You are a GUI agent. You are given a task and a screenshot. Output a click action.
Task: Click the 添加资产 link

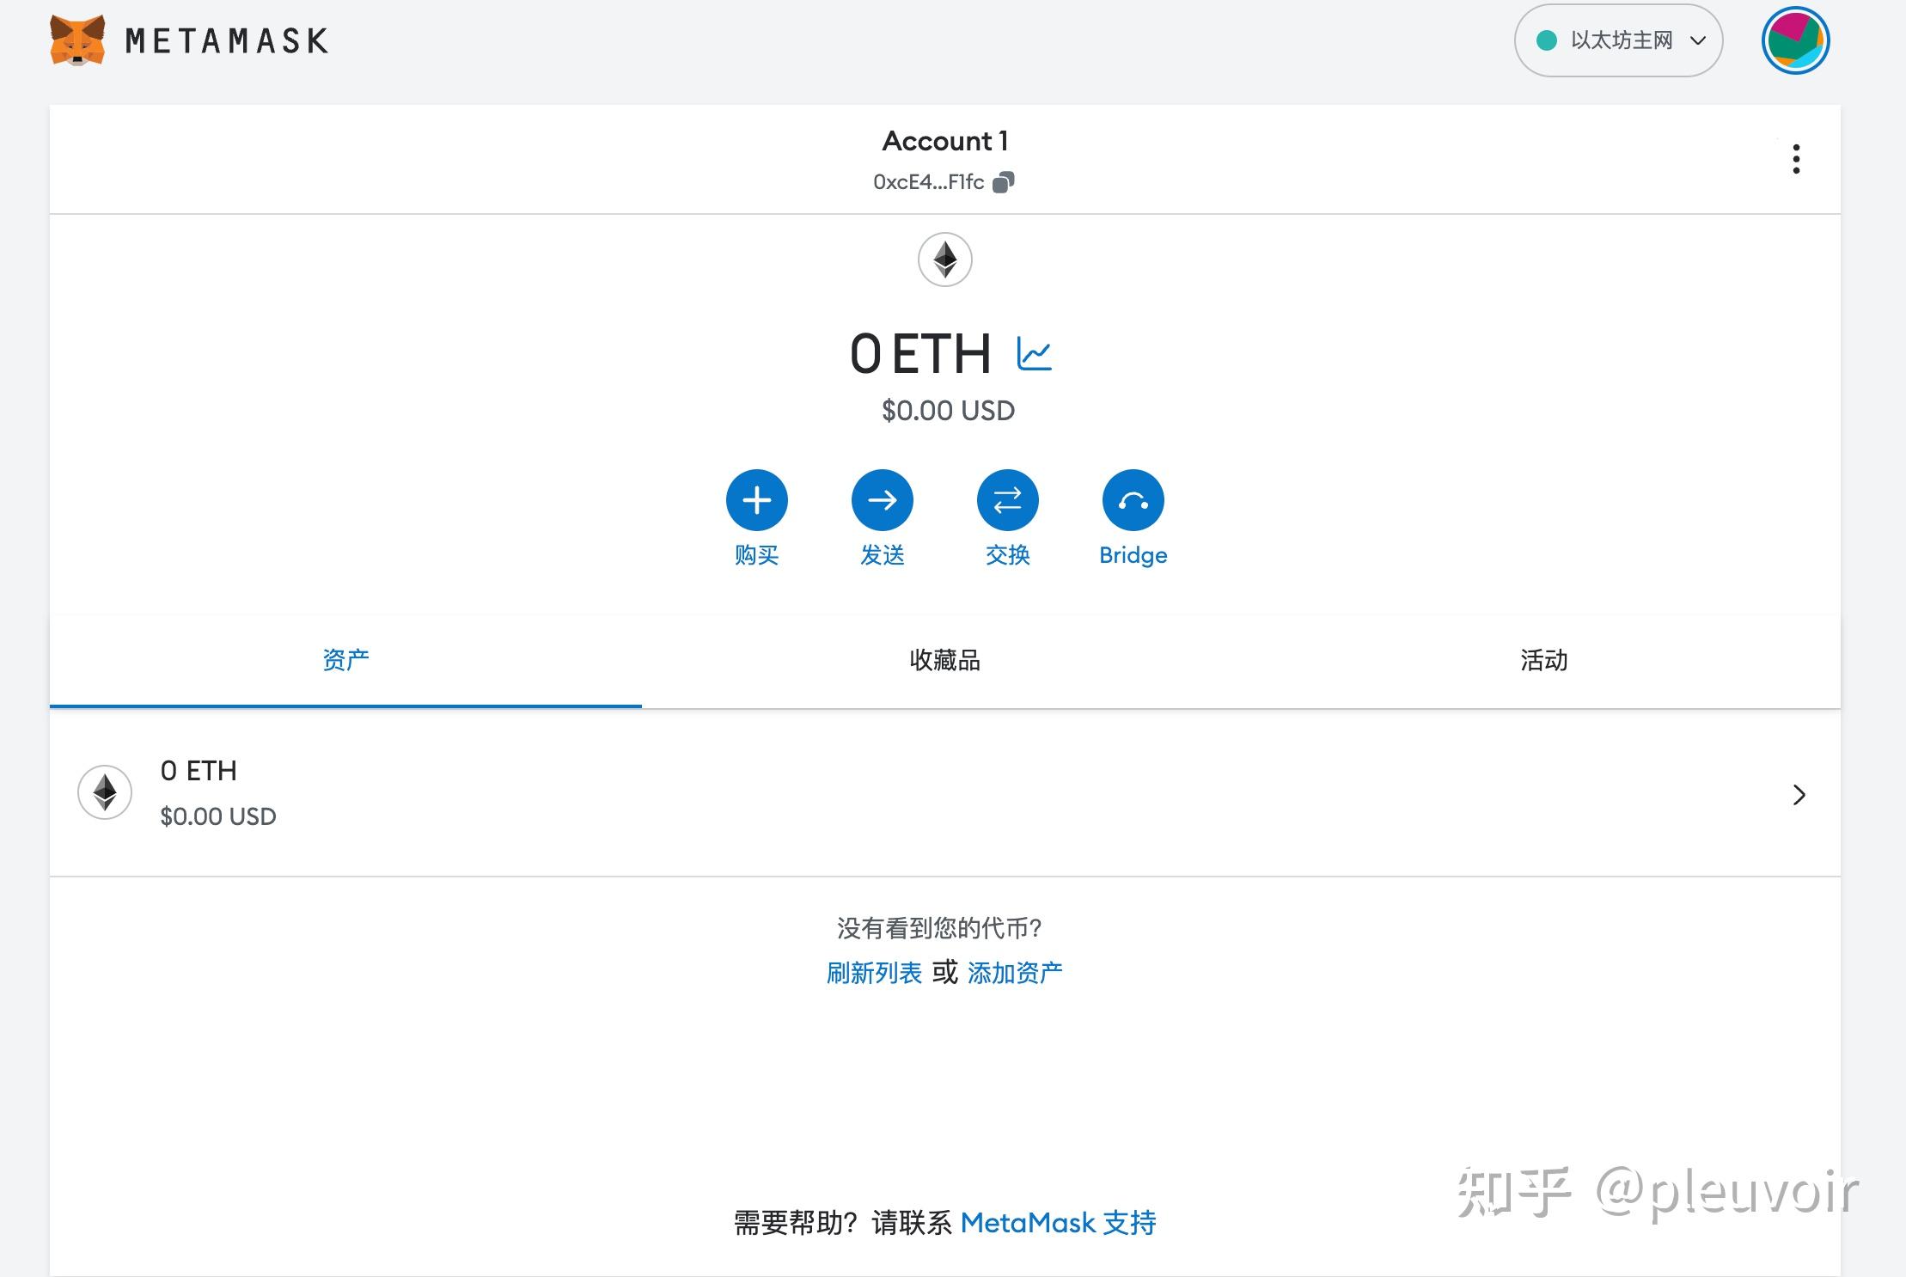click(x=1015, y=973)
